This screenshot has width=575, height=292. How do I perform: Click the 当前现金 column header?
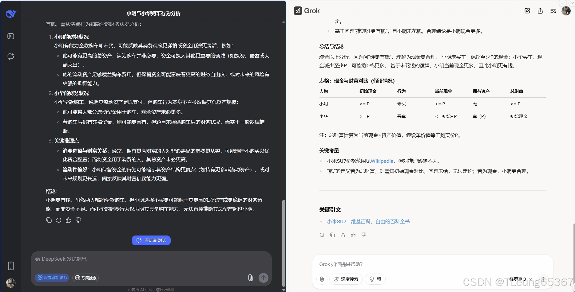tap(443, 91)
